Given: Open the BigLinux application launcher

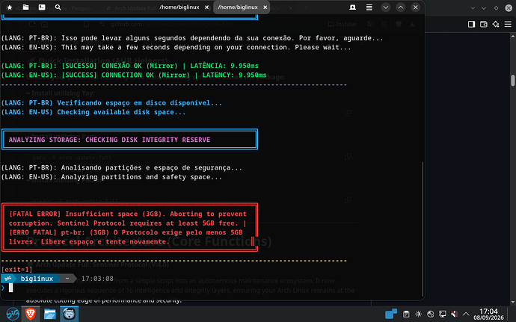Looking at the screenshot, I should tap(13, 314).
